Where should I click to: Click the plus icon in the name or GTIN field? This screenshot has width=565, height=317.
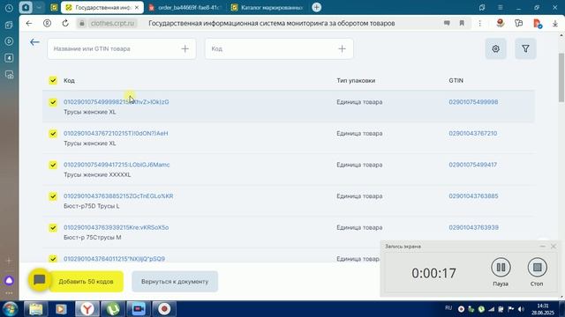(185, 49)
